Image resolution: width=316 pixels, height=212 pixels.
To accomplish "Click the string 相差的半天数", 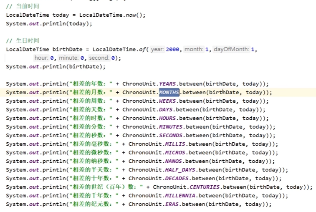I will 94,170.
